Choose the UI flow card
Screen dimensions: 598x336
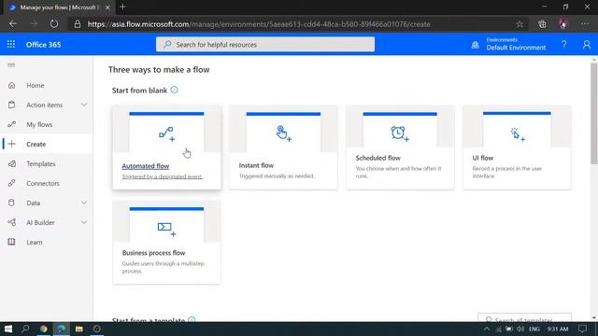tap(517, 147)
